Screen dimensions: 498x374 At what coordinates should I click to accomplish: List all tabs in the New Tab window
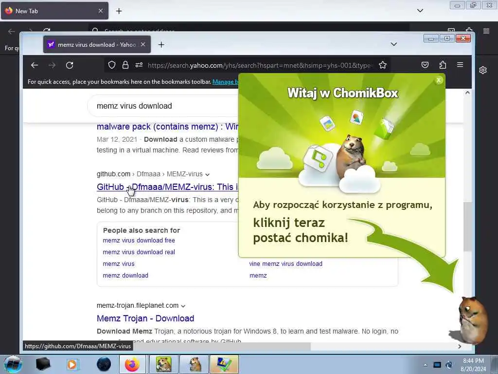click(420, 11)
